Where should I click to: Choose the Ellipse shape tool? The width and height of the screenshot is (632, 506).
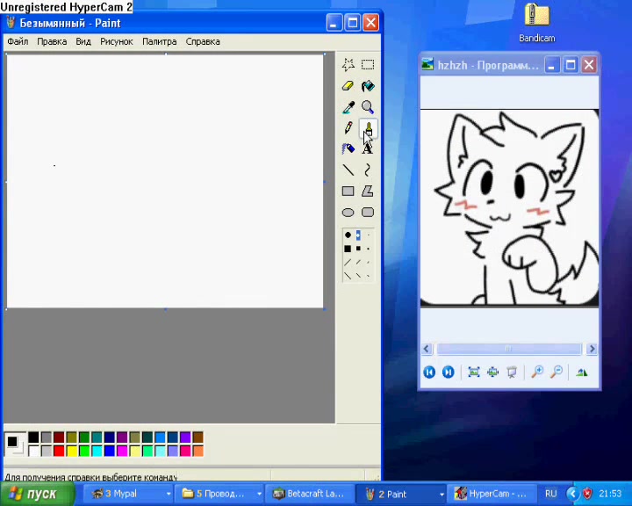(x=348, y=213)
